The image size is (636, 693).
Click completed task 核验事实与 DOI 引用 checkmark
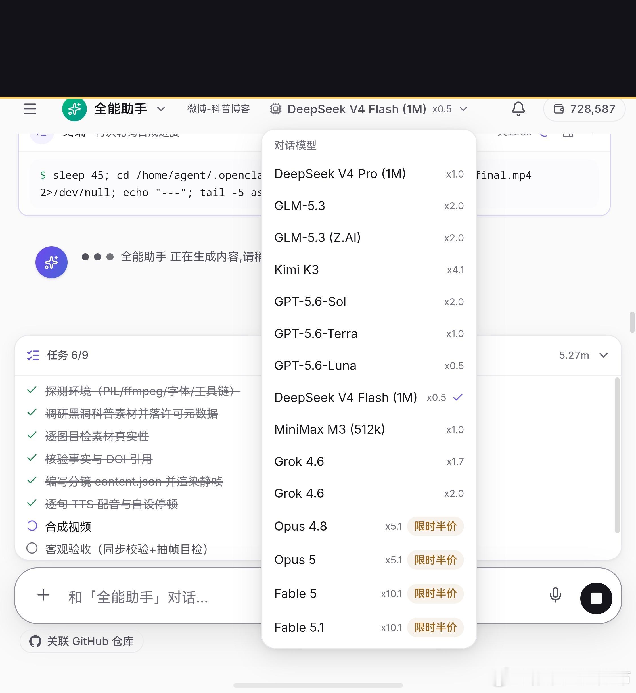[x=32, y=458]
